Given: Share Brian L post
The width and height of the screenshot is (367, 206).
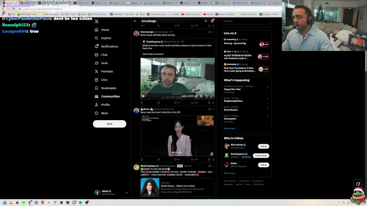Looking at the screenshot, I should pyautogui.click(x=213, y=159).
